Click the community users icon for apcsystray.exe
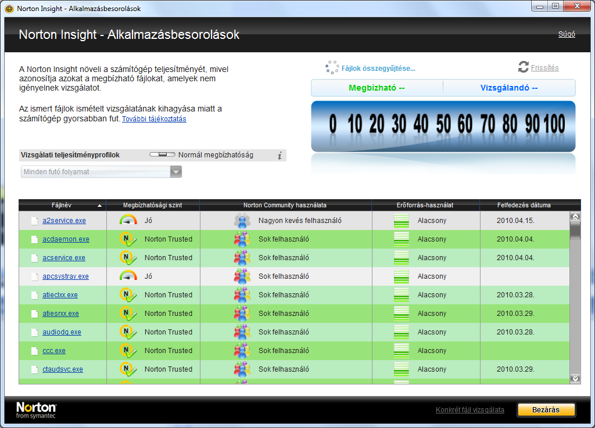Viewport: 595px width, 428px height. pyautogui.click(x=242, y=276)
